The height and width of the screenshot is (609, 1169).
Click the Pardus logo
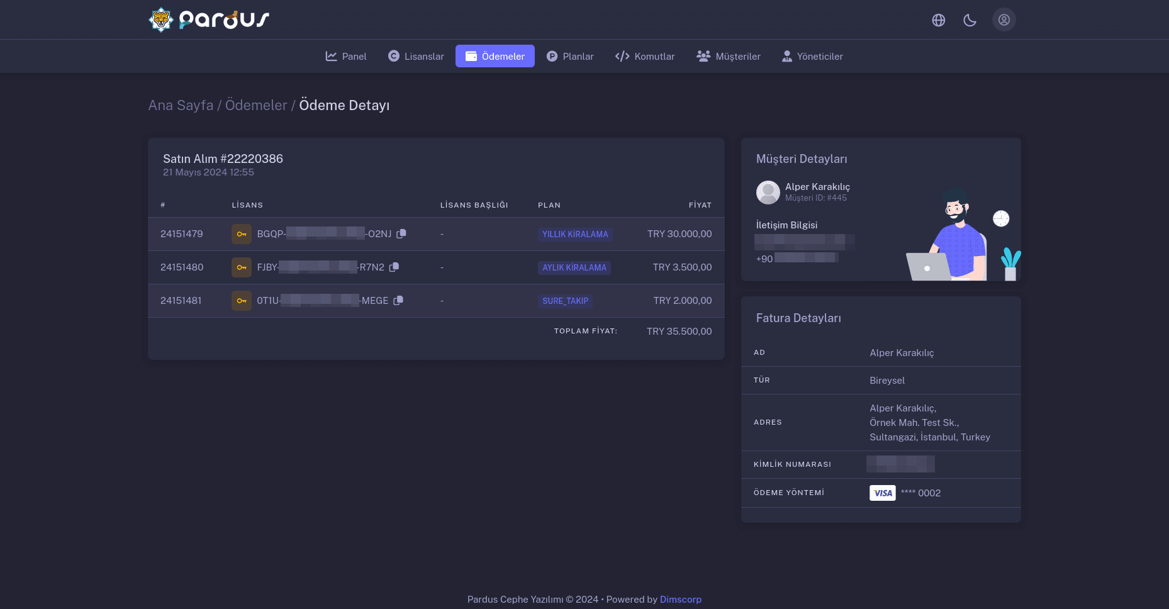pos(209,20)
